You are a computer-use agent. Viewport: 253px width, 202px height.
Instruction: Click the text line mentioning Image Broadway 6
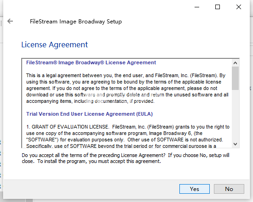click(x=114, y=133)
